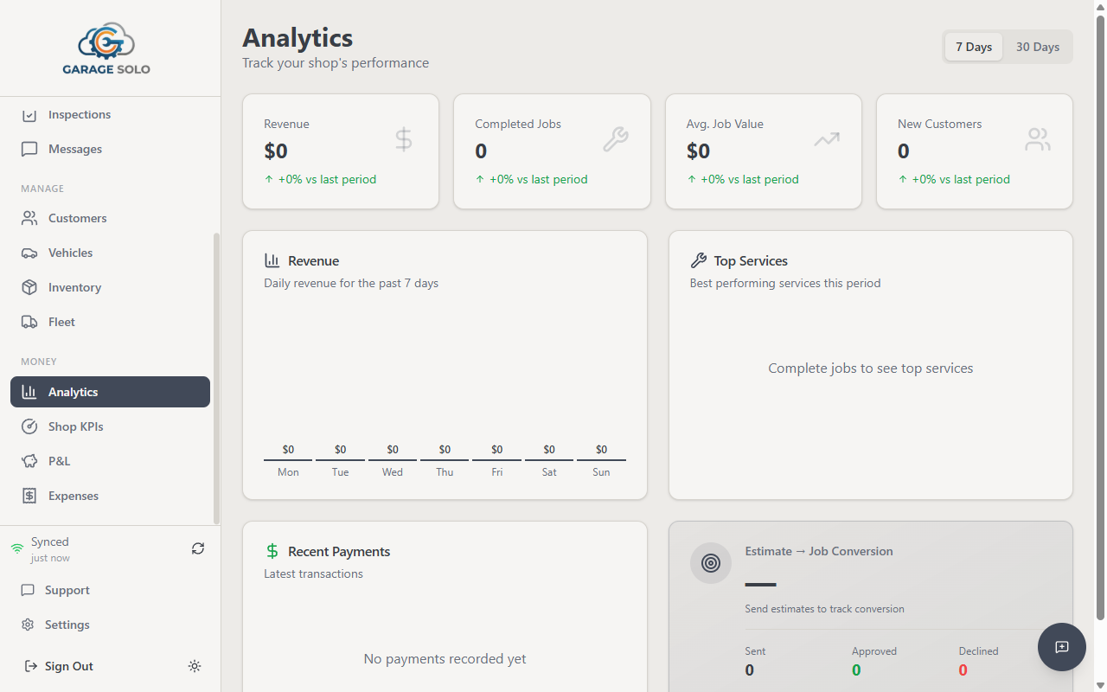This screenshot has width=1107, height=692.
Task: Click the red Declined count value
Action: tap(963, 670)
